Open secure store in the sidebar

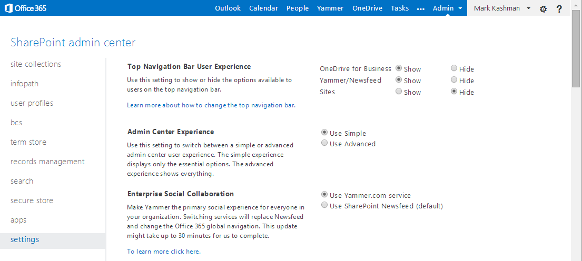click(x=32, y=200)
